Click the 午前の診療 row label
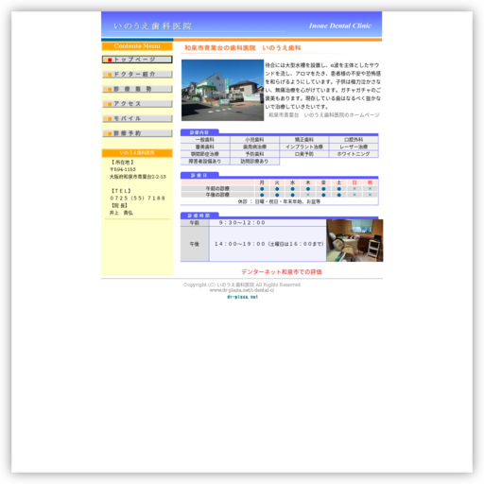 (x=217, y=189)
